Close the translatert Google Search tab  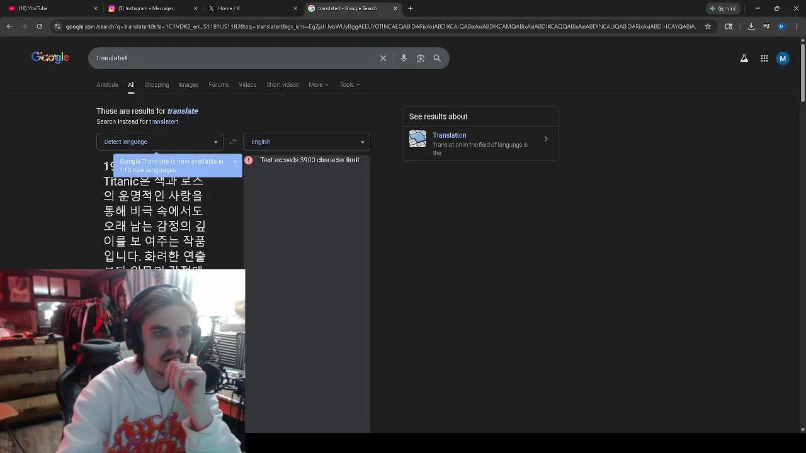395,8
